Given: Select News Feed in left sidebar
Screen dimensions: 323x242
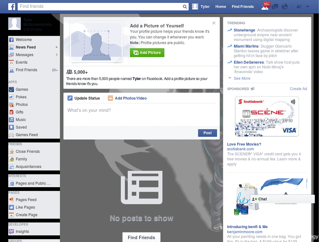Looking at the screenshot, I should point(26,47).
